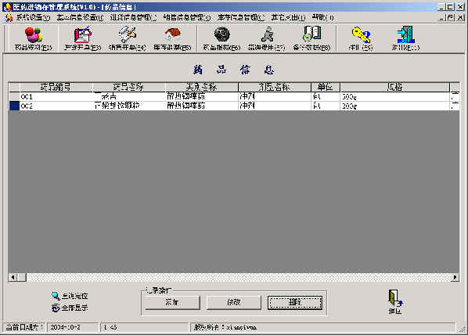Screen dimensions: 468x335
Task: Click the category cell in row 002
Action: pos(202,106)
